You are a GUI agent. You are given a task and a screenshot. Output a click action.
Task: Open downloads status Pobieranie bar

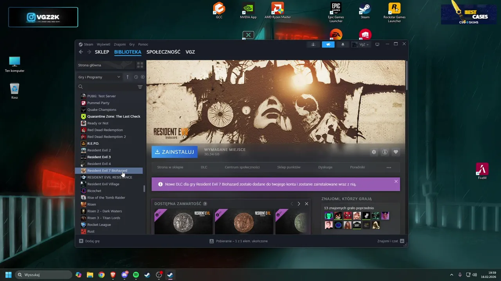[238, 241]
